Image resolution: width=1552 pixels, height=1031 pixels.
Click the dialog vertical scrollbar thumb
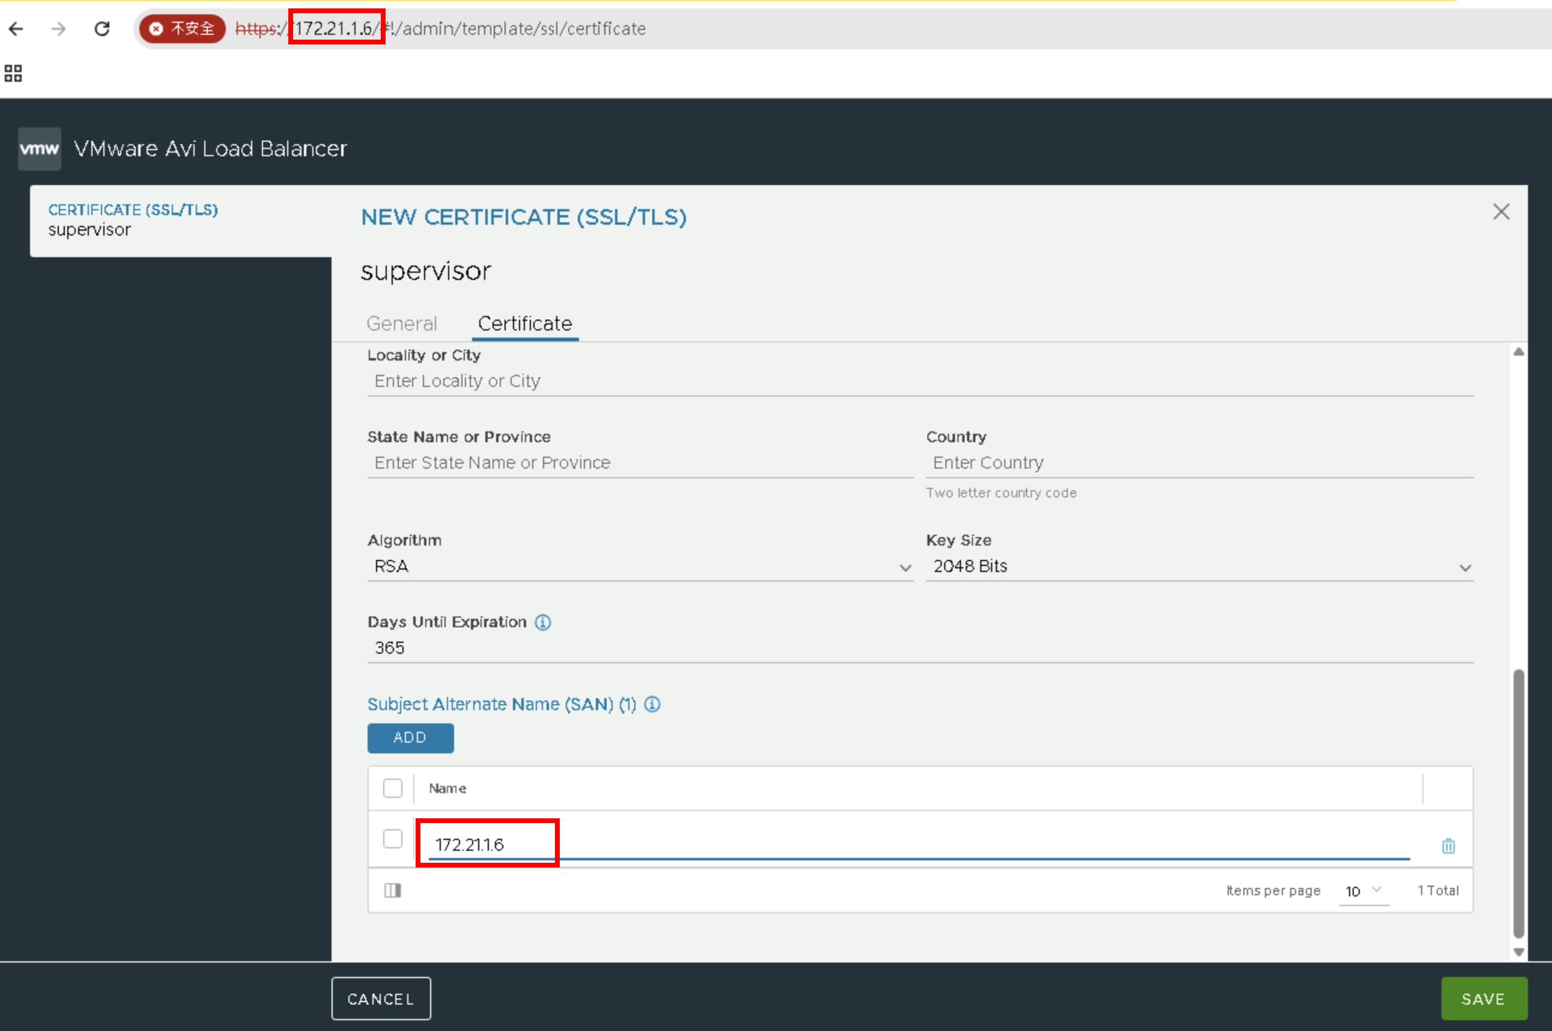click(x=1518, y=803)
